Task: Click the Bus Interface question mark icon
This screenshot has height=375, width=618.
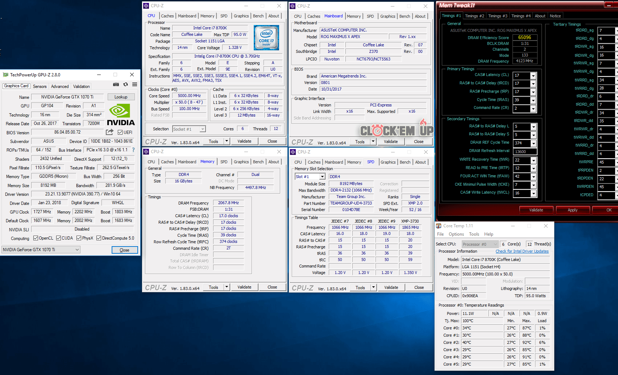Action: 133,149
